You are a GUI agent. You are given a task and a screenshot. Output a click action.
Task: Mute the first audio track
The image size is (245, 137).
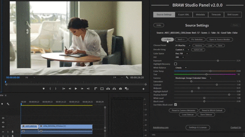pos(3,132)
